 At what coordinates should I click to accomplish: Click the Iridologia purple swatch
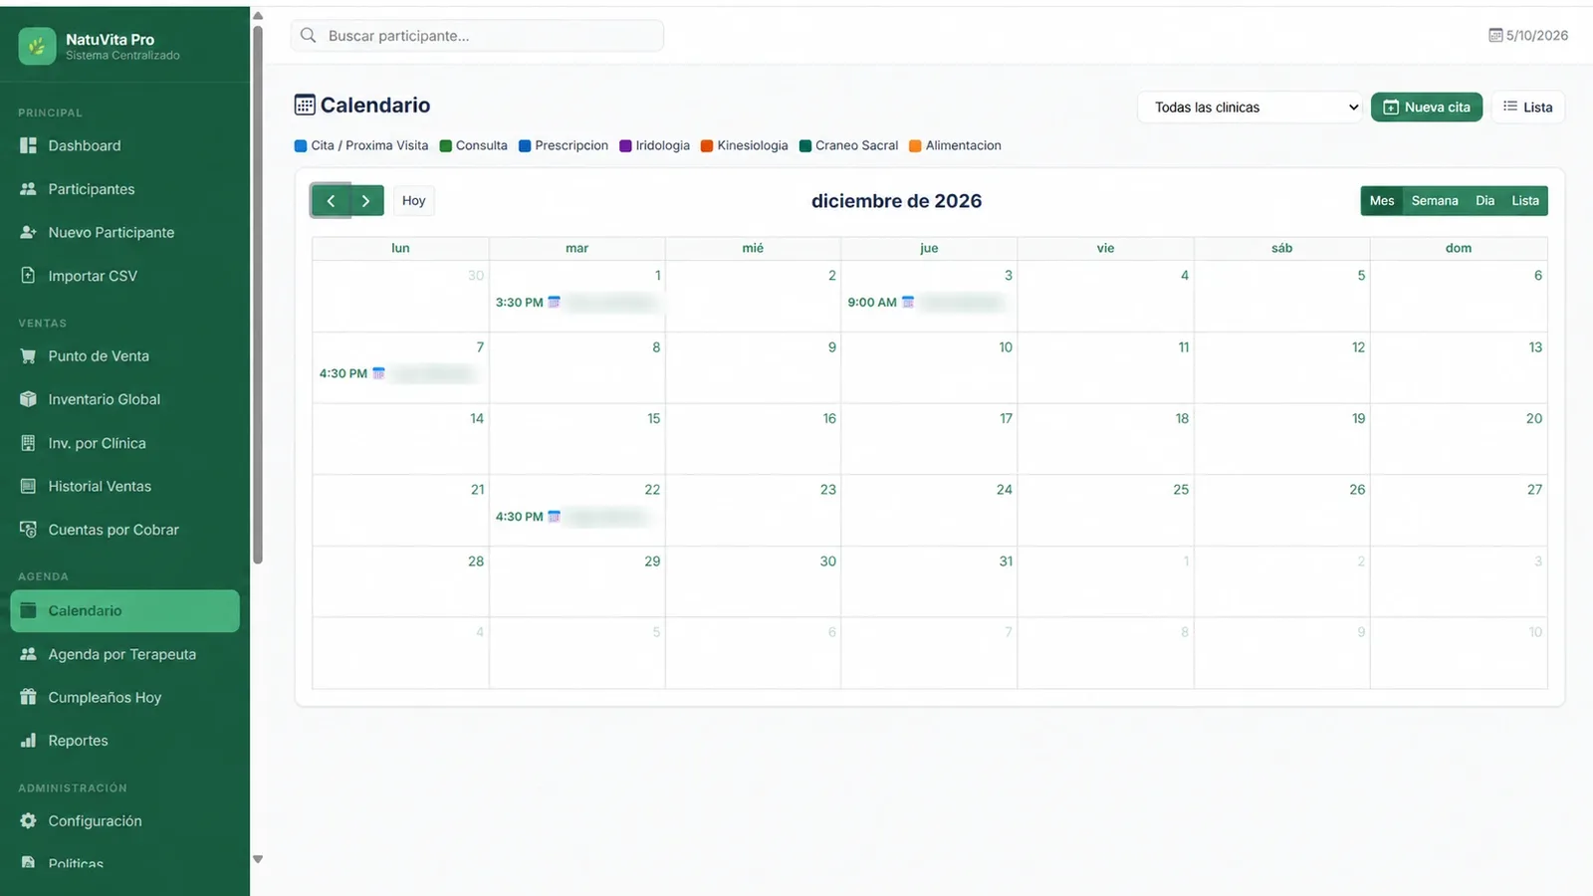pos(625,145)
